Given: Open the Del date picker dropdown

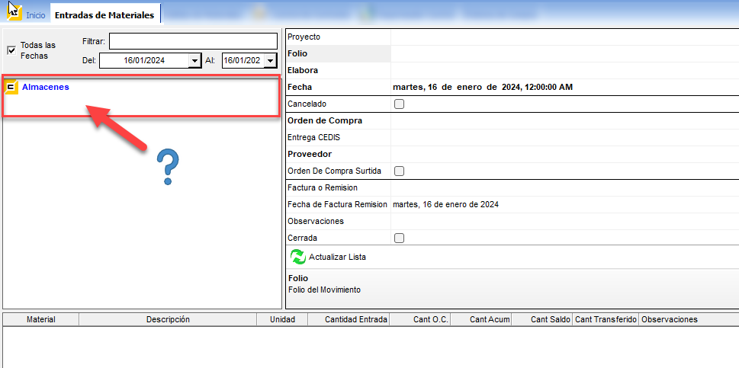Looking at the screenshot, I should click(194, 62).
